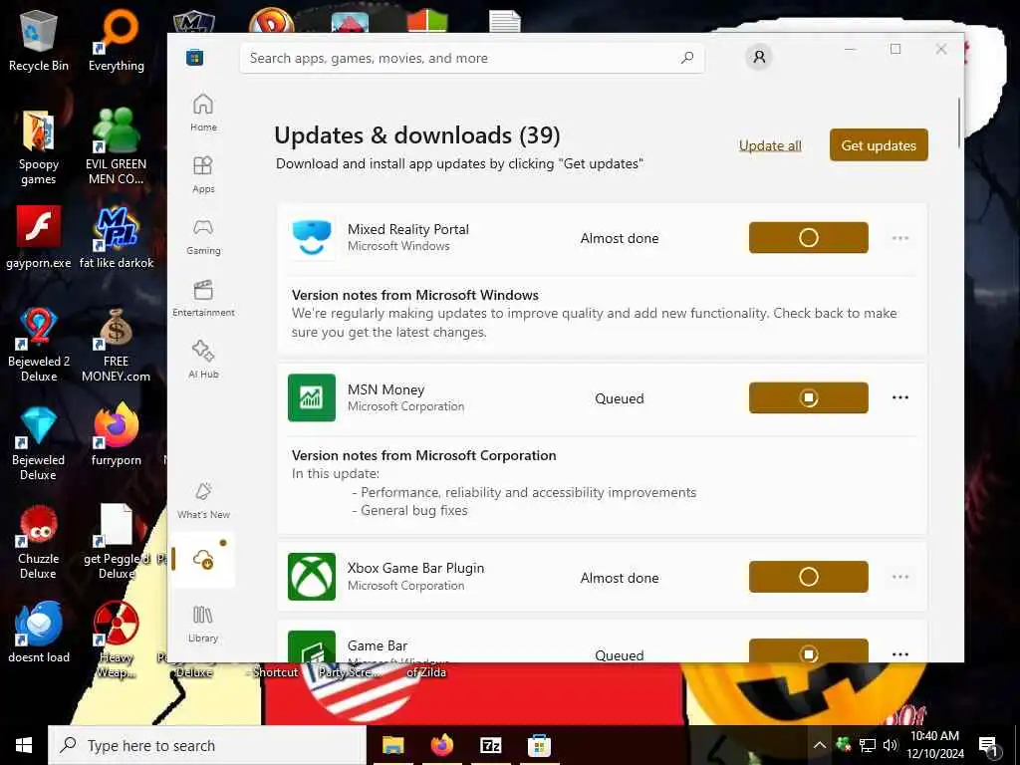Open the Mixed Reality Portal title

(407, 229)
